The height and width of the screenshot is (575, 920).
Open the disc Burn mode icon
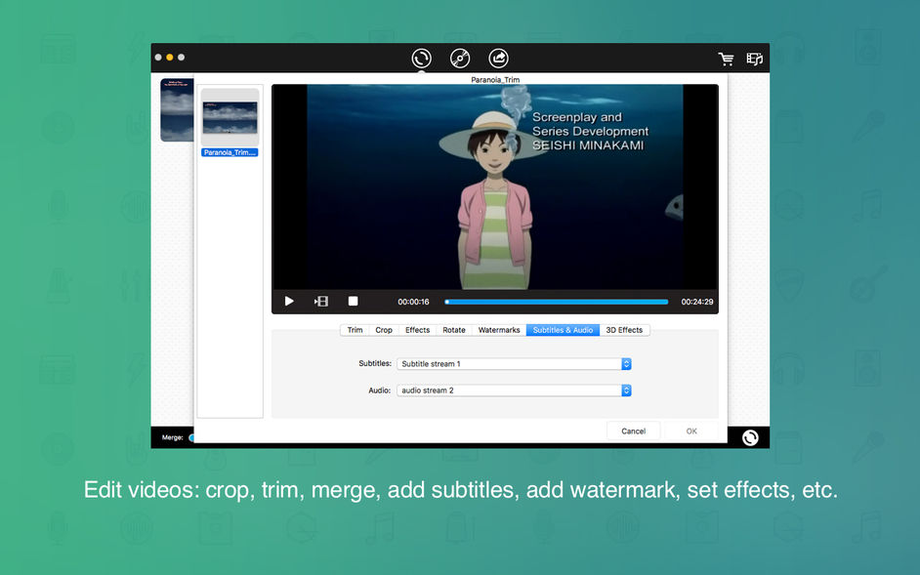tap(460, 59)
